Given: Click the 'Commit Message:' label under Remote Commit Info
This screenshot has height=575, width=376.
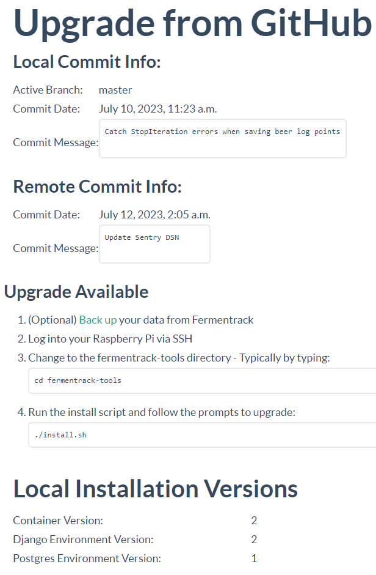Looking at the screenshot, I should click(56, 248).
